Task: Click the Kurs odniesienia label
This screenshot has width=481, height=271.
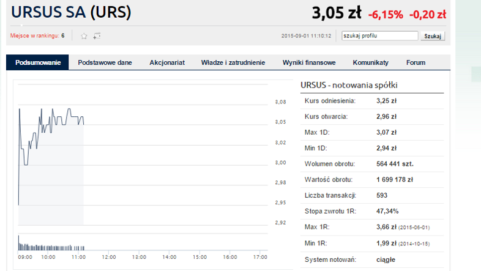Action: (x=330, y=101)
